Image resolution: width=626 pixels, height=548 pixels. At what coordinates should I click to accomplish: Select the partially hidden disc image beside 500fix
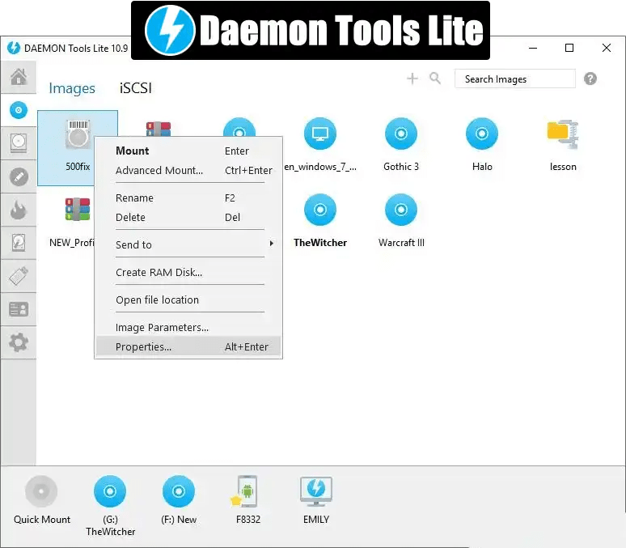pyautogui.click(x=239, y=127)
